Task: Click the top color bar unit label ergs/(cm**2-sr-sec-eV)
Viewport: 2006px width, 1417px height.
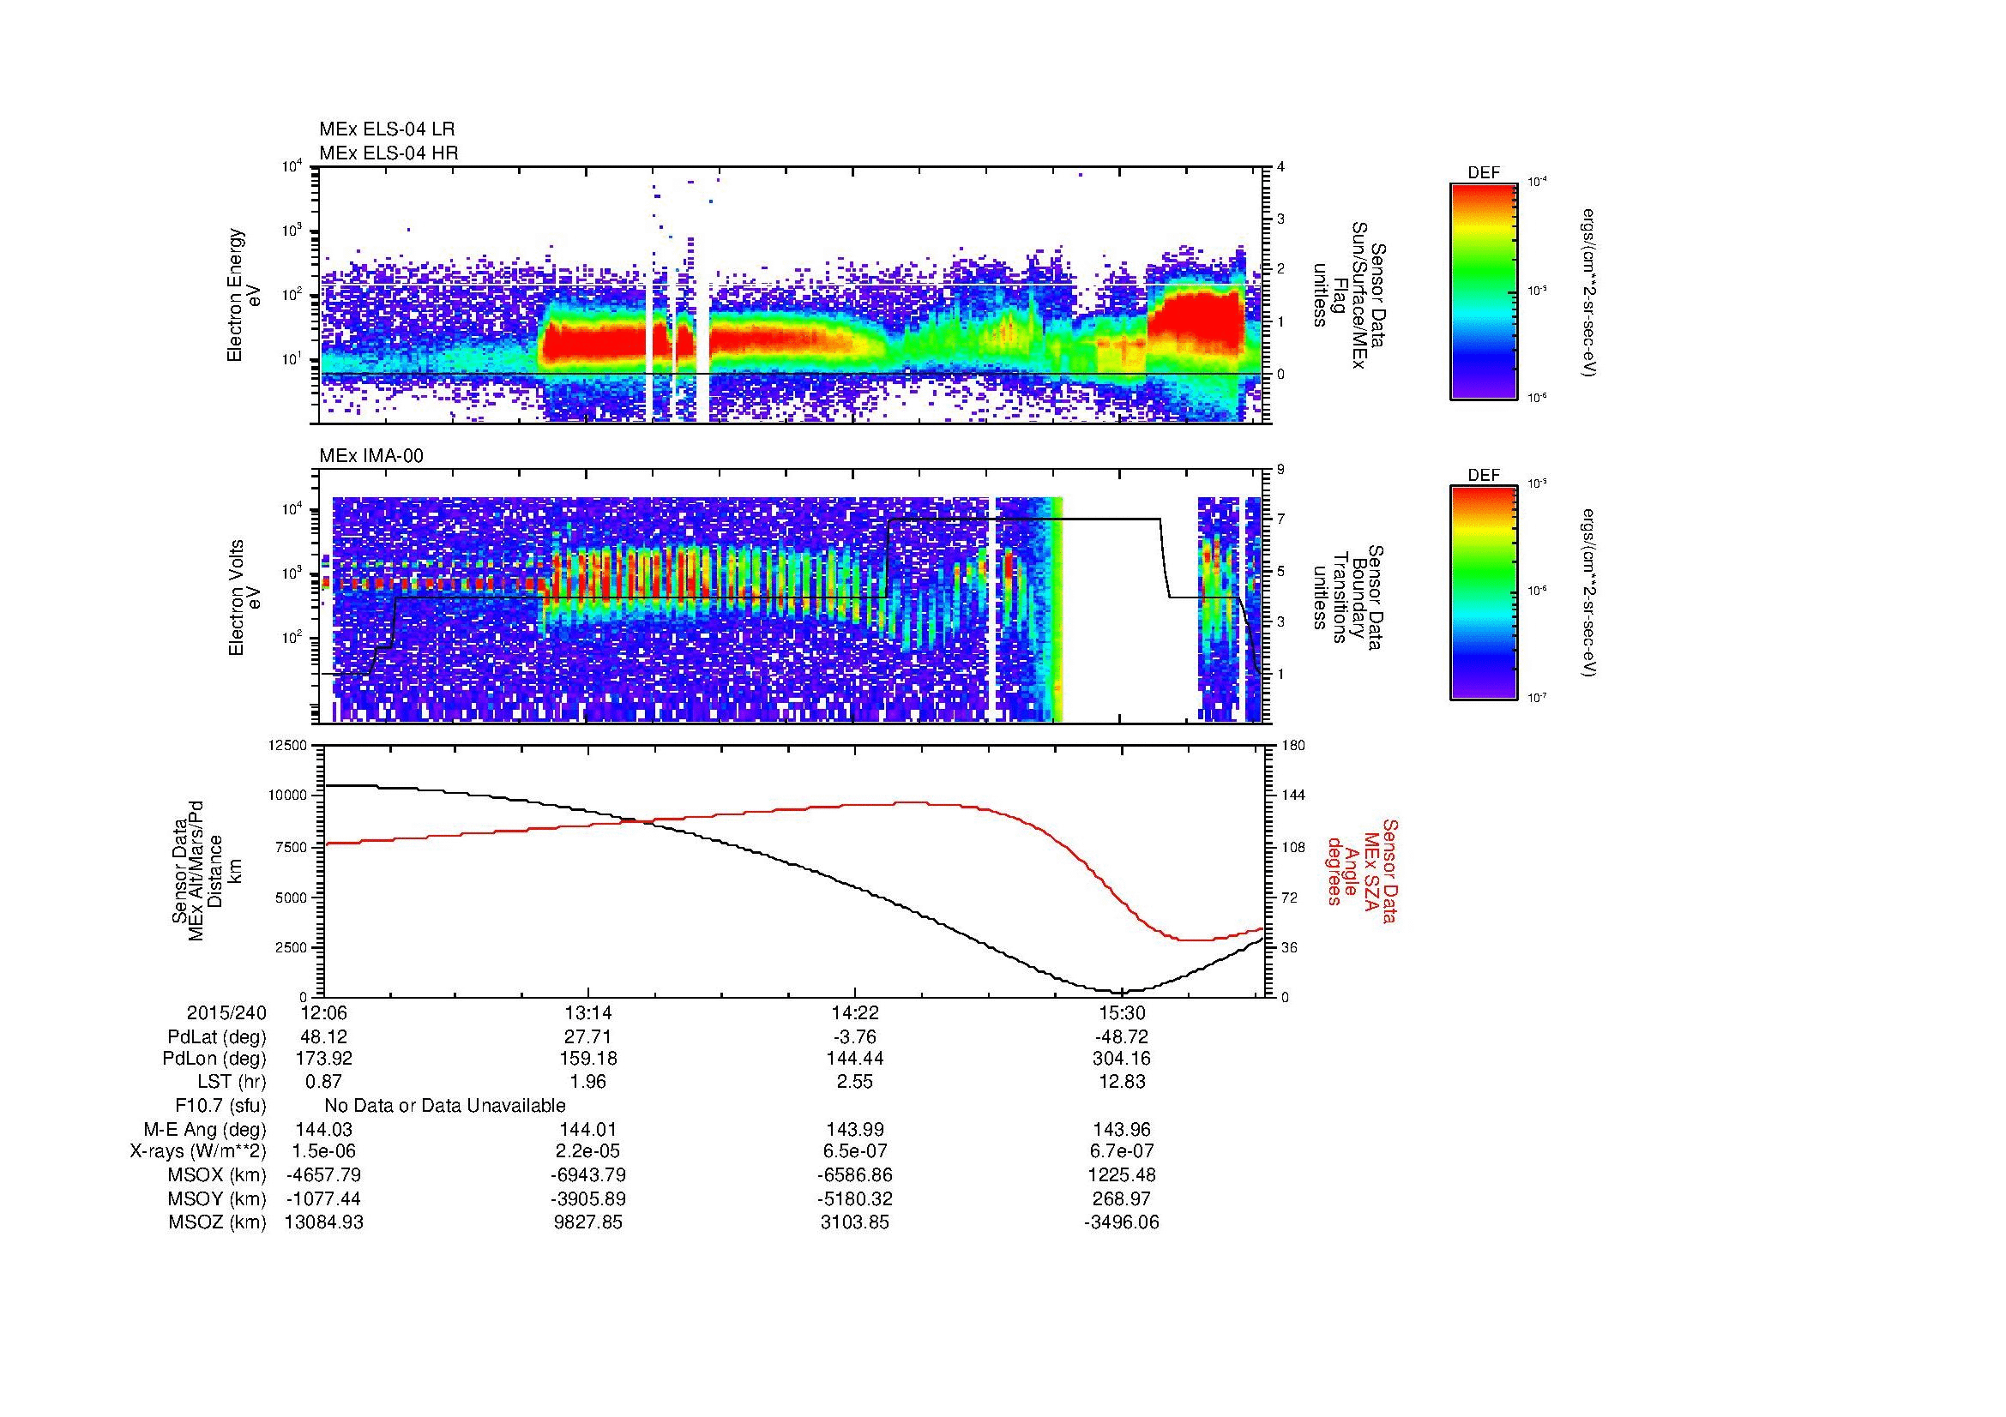Action: pyautogui.click(x=1589, y=291)
